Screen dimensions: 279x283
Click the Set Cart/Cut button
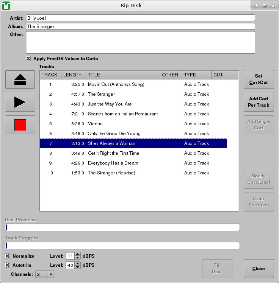[259, 79]
